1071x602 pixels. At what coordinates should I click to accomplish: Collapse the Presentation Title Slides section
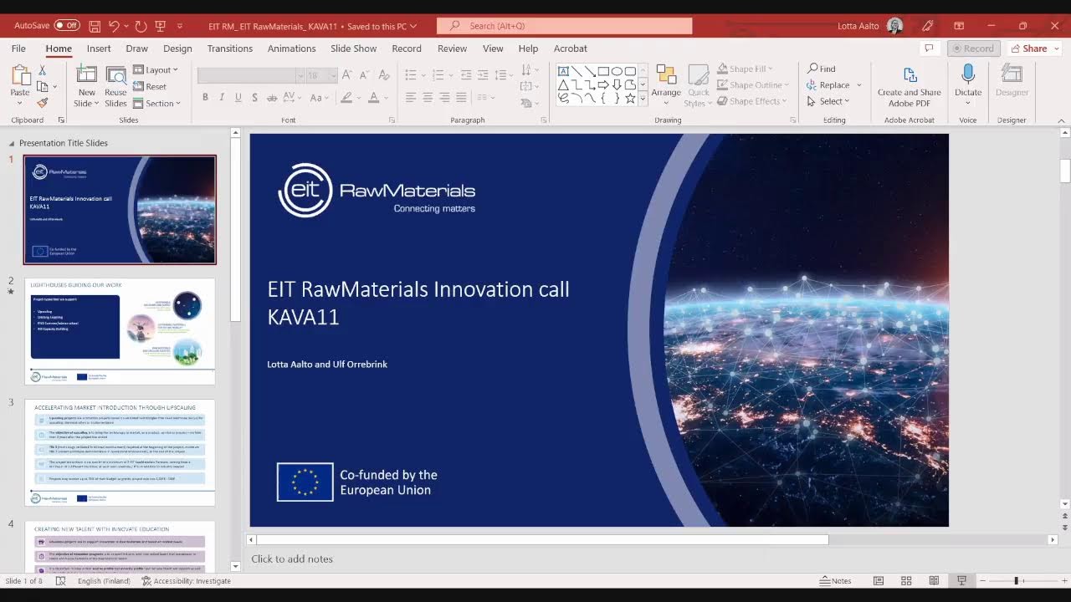12,143
